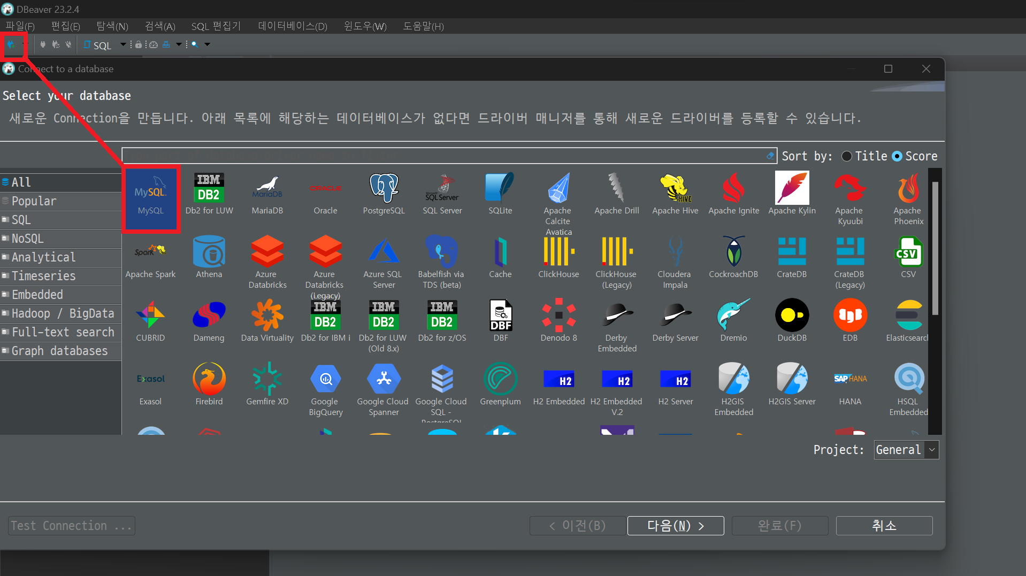The height and width of the screenshot is (576, 1026).
Task: Choose the Dameng driver
Action: (x=209, y=321)
